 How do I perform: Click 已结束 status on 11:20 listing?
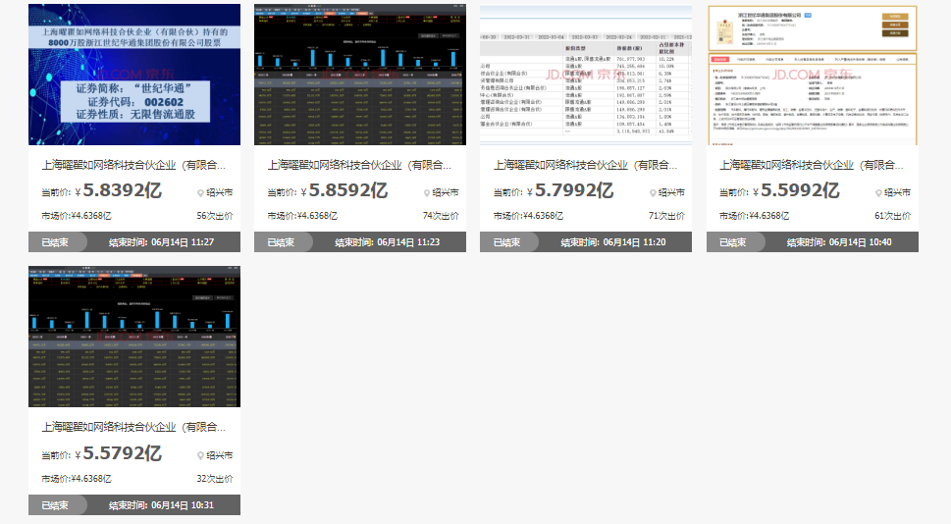click(x=507, y=242)
